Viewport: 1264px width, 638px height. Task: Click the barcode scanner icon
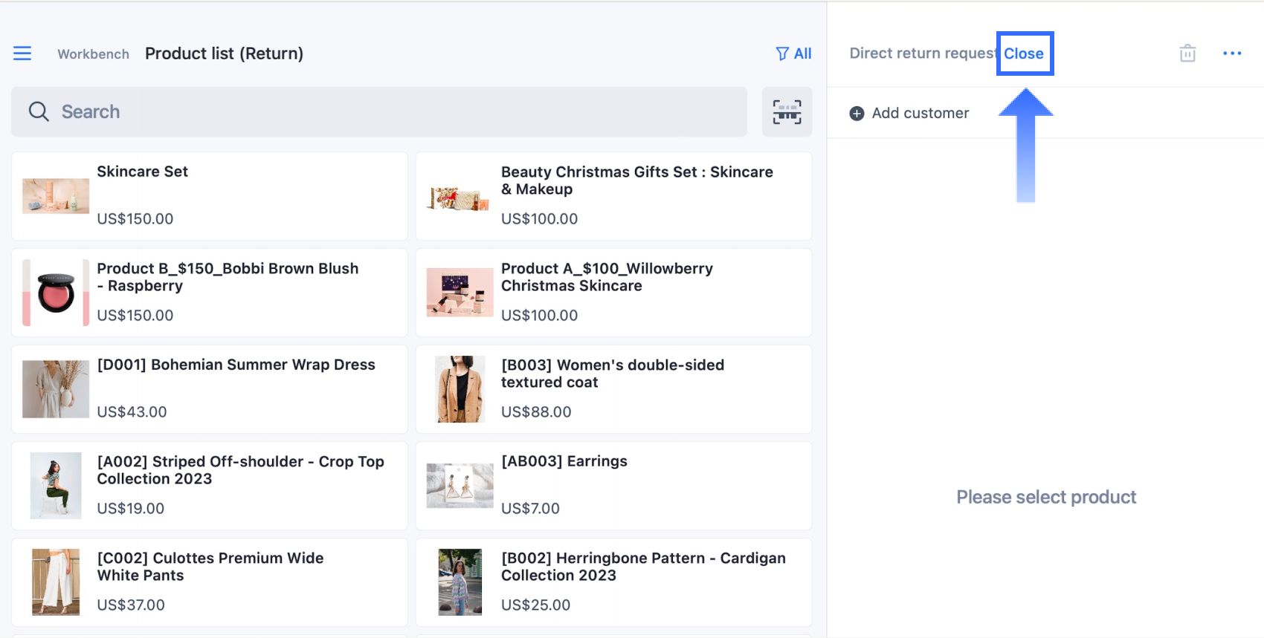(787, 112)
